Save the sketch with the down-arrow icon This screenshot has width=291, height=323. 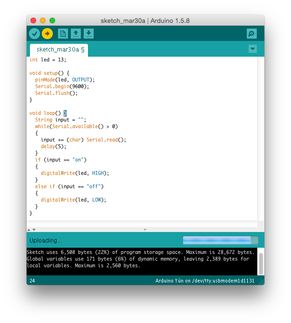tap(88, 33)
